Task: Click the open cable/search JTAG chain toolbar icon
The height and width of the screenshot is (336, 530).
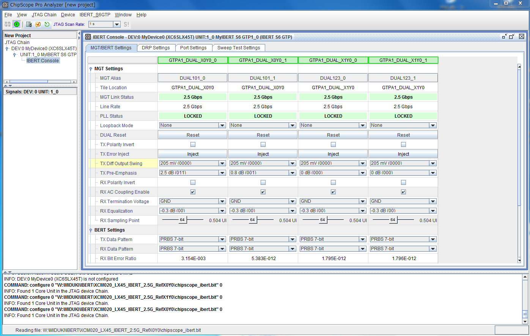Action: (8, 24)
